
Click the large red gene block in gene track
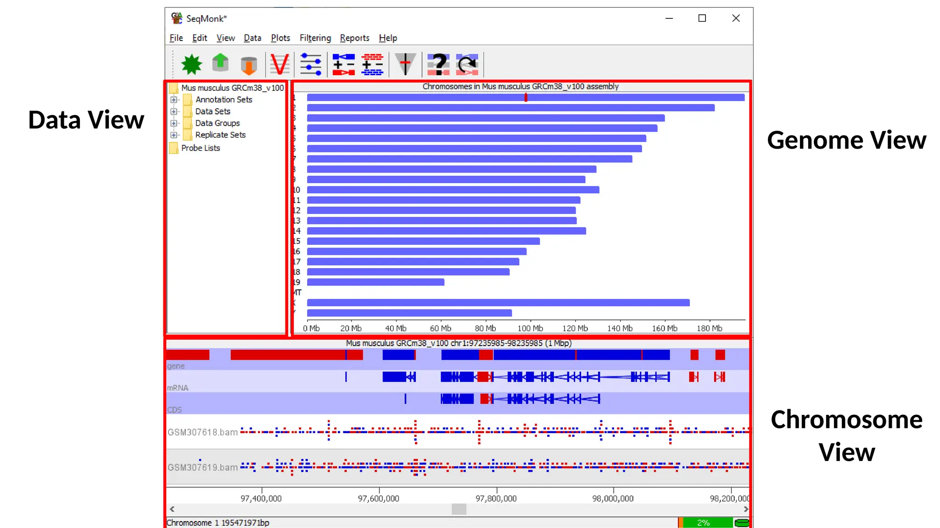coord(297,355)
